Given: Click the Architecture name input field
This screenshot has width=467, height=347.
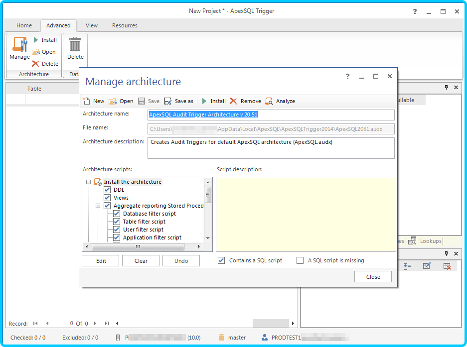Looking at the screenshot, I should click(x=271, y=115).
